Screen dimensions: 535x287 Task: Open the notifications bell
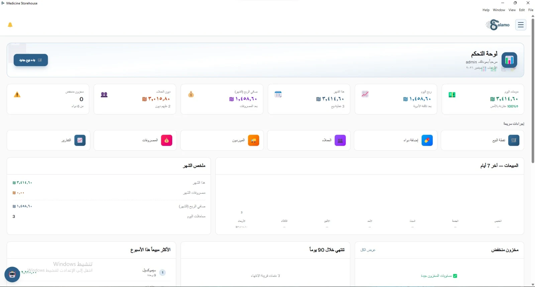coord(10,25)
